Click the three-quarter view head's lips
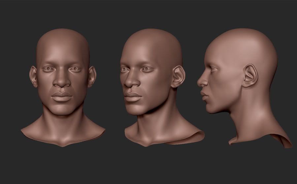297x184 pixels. (x=133, y=97)
